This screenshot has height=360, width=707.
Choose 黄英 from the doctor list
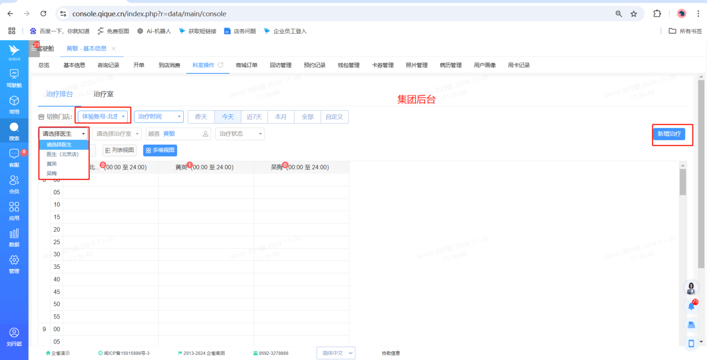[x=52, y=164]
